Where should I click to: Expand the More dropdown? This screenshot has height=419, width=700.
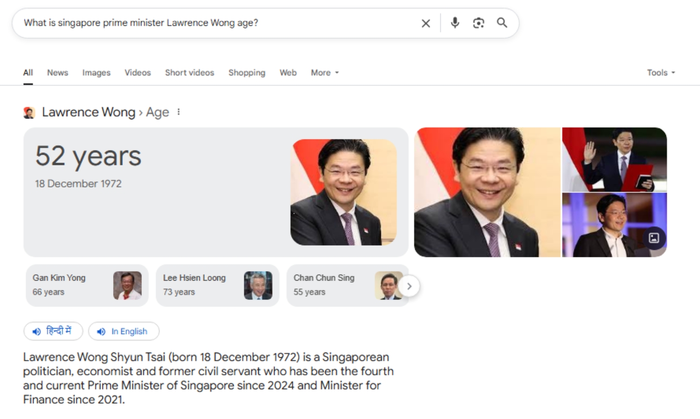coord(325,72)
